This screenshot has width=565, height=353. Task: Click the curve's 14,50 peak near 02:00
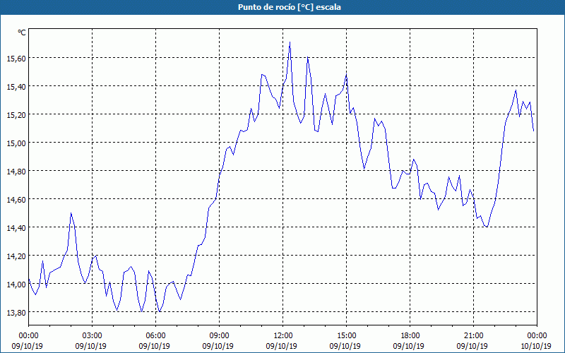[71, 213]
